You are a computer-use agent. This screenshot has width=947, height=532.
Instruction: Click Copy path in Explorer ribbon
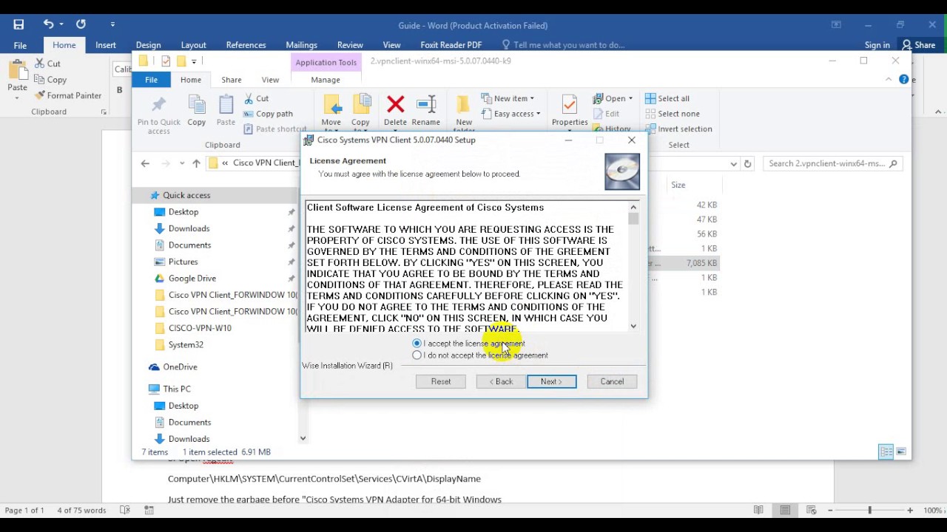268,114
